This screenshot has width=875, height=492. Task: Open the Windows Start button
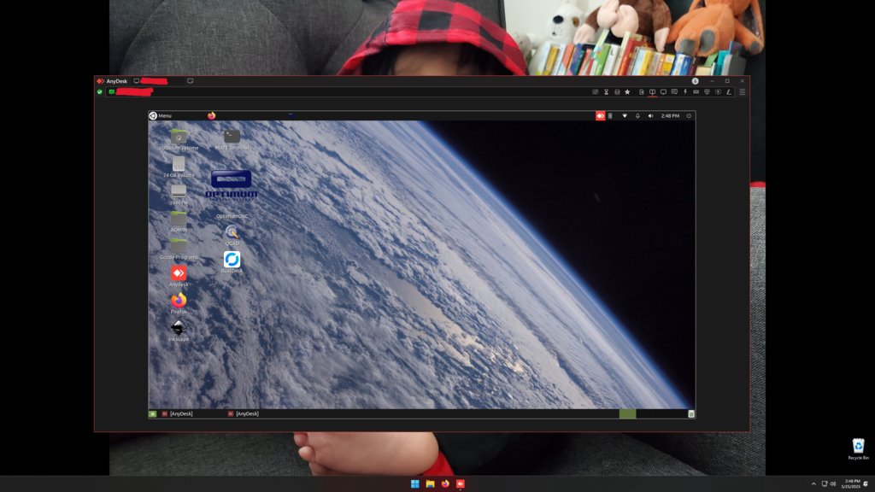tap(415, 483)
